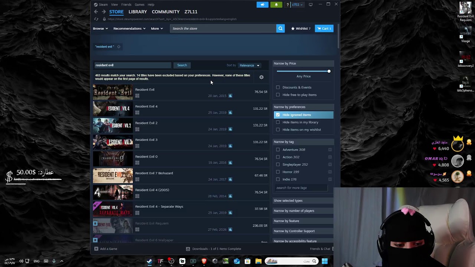Check Hide items in my library
The image size is (475, 267).
278,122
